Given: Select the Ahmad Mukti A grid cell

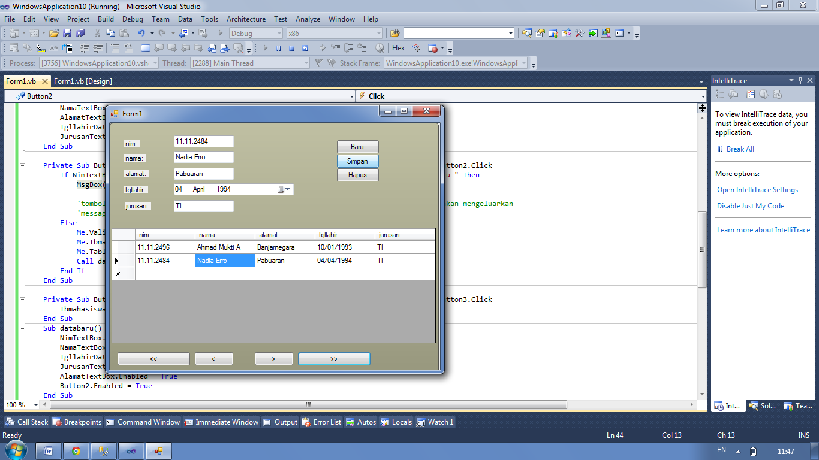Looking at the screenshot, I should pyautogui.click(x=225, y=247).
